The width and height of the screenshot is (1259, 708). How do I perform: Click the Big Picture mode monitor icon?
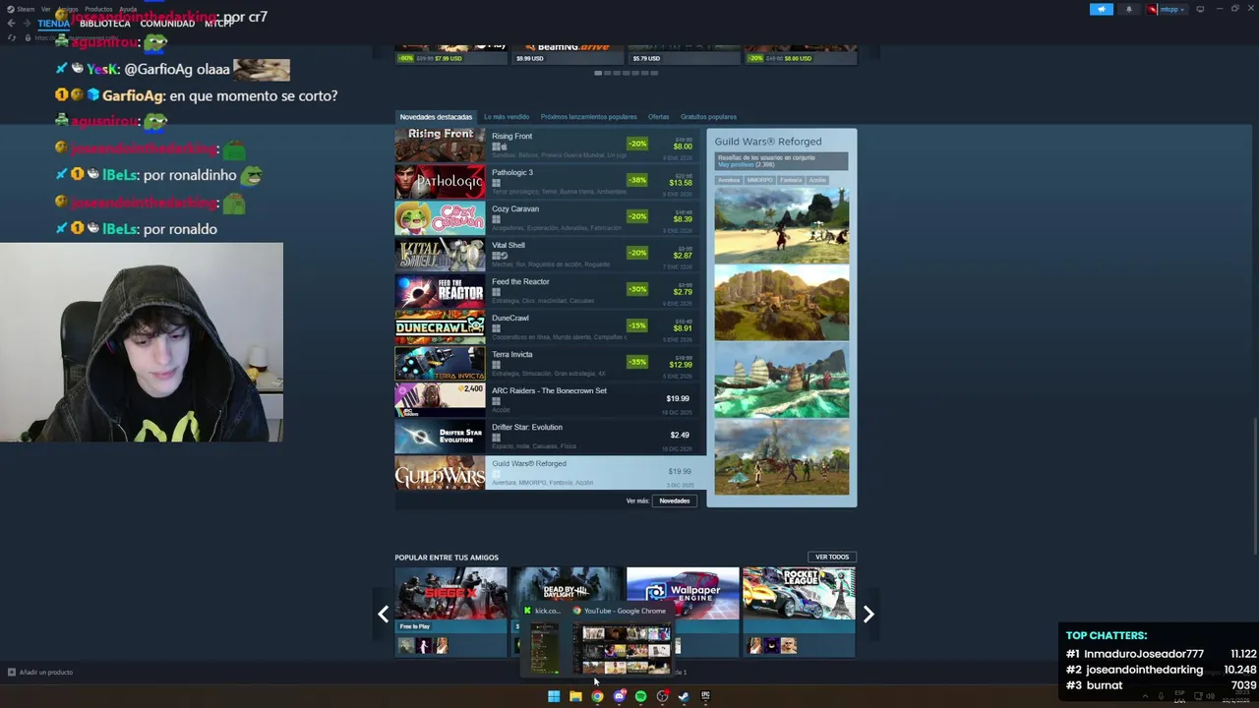coord(1200,9)
